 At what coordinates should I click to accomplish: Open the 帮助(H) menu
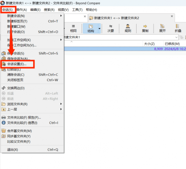[91, 10]
